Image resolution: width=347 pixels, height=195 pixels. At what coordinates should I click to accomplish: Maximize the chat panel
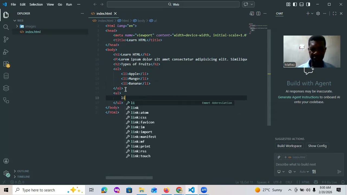335,14
